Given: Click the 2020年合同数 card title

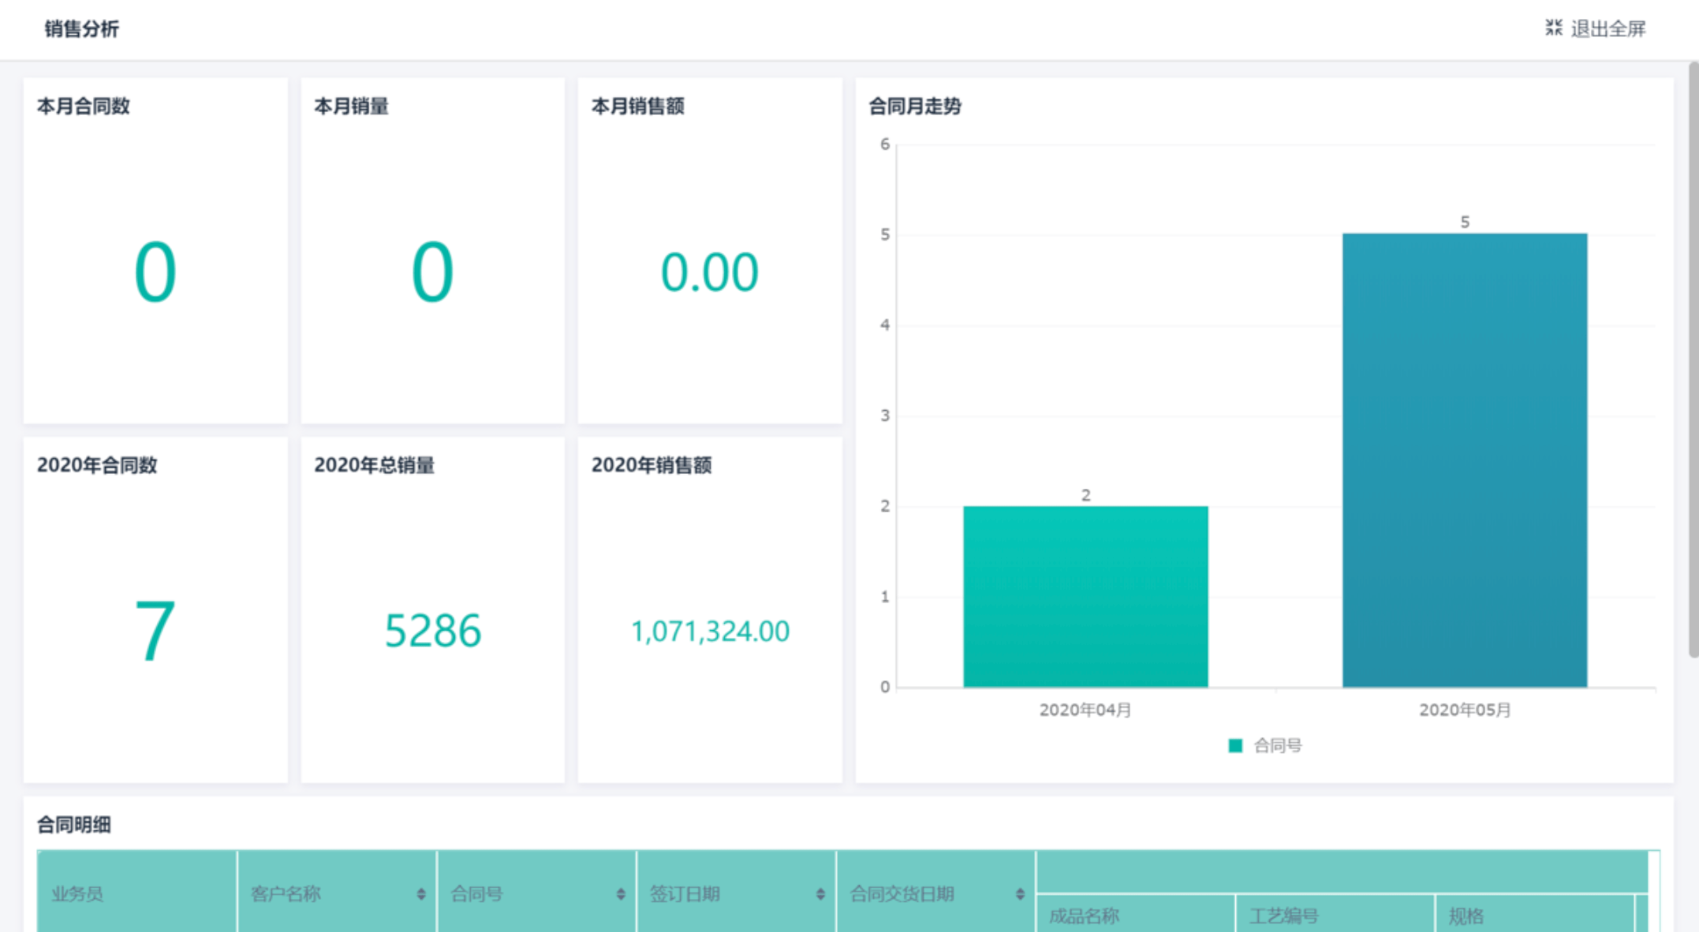Looking at the screenshot, I should (97, 465).
